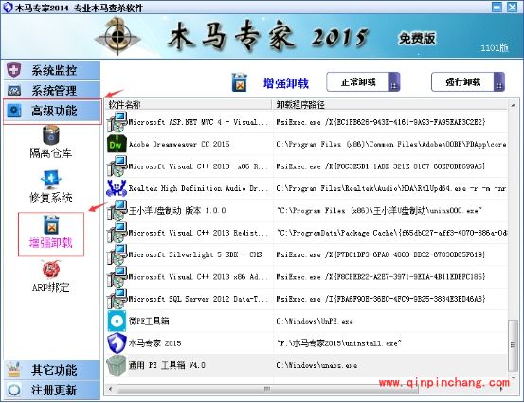Click the 通用 PE 工具箱 trash icon

(117, 365)
